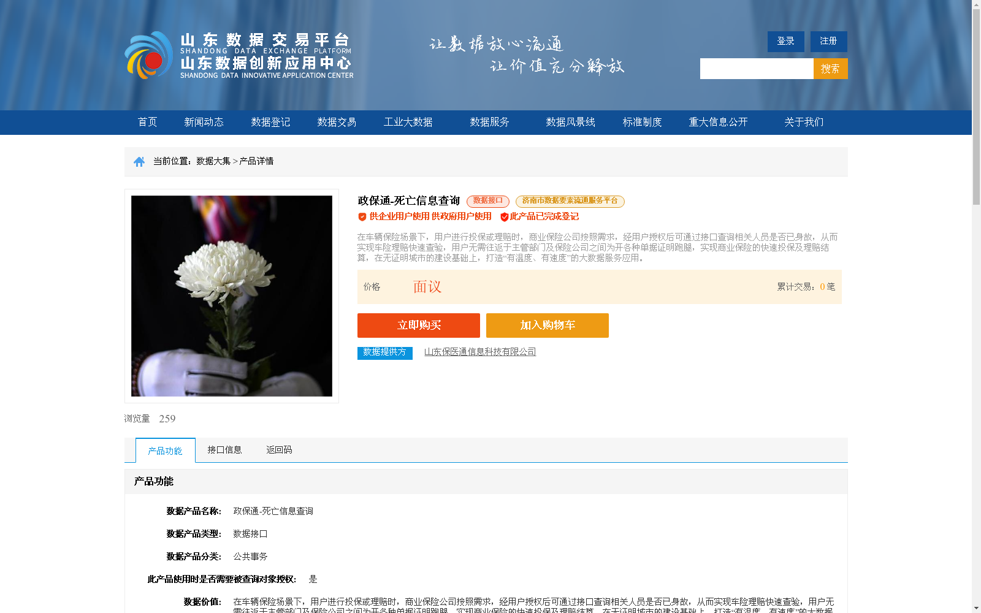
Task: Click the scrollbar up arrow
Action: [x=976, y=5]
